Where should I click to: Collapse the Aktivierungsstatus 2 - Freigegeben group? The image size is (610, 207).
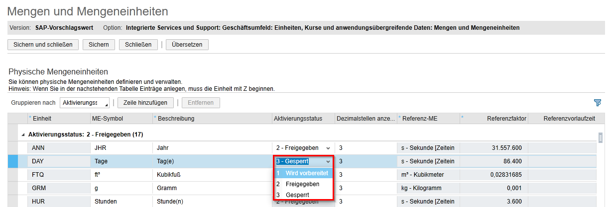point(23,135)
